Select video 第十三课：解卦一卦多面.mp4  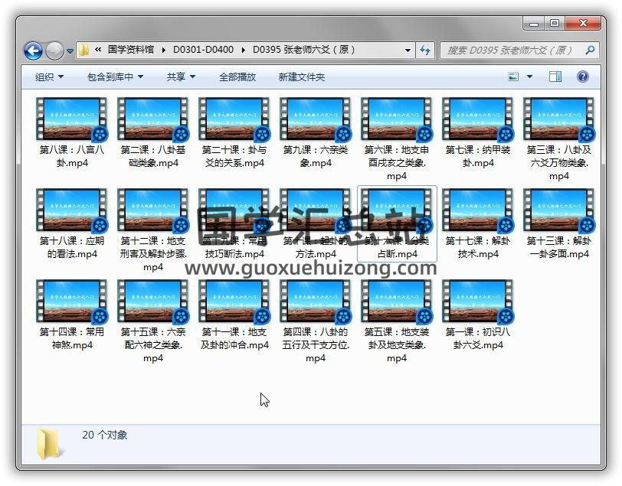click(559, 224)
